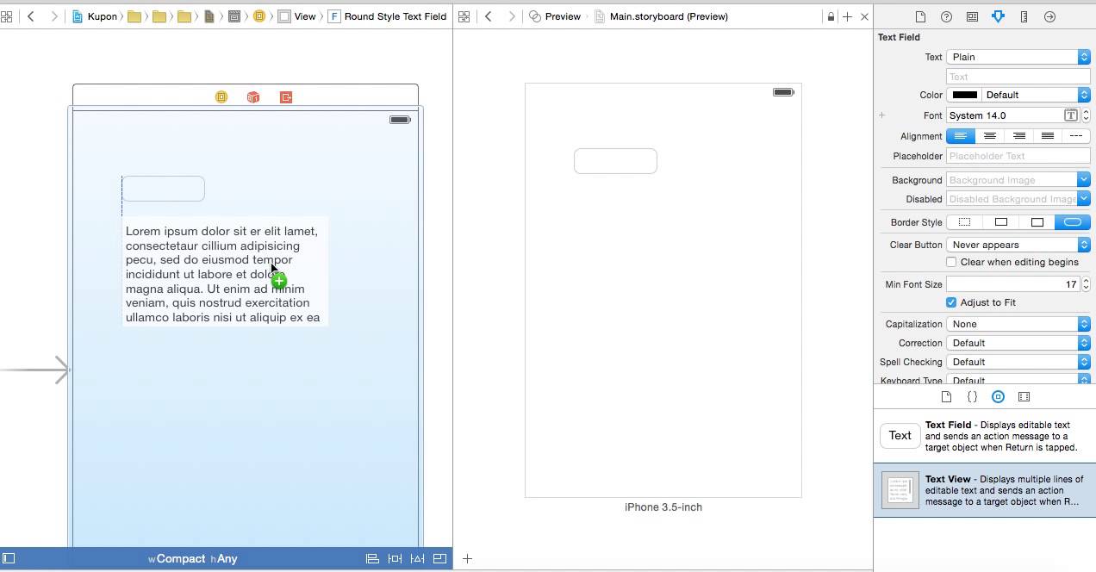Show Code Snippet library
The image size is (1096, 572).
point(972,397)
